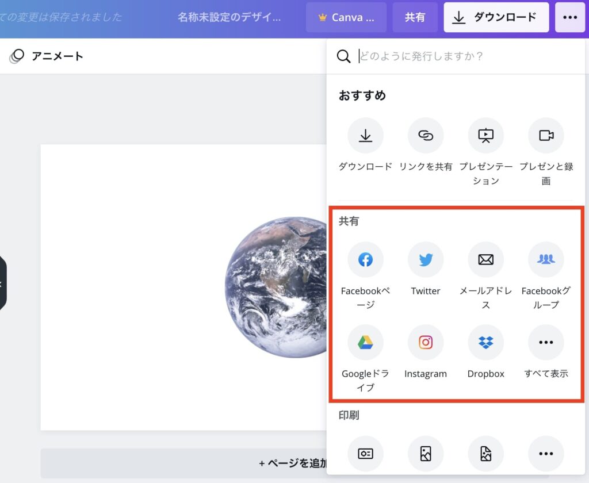Screen dimensions: 589x483
Task: Edit the 名称未設定のデザイ… design title
Action: pyautogui.click(x=229, y=17)
